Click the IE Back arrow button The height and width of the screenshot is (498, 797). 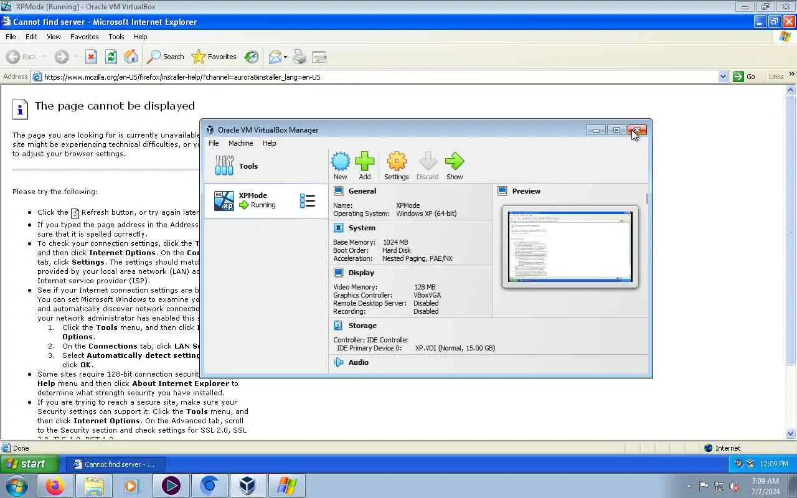coord(21,57)
